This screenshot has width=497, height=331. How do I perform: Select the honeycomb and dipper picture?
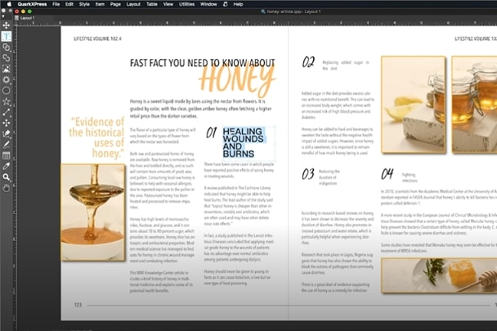pyautogui.click(x=439, y=275)
